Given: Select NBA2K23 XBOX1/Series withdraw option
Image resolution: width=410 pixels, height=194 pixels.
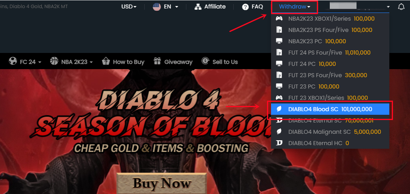Looking at the screenshot, I should [x=330, y=19].
